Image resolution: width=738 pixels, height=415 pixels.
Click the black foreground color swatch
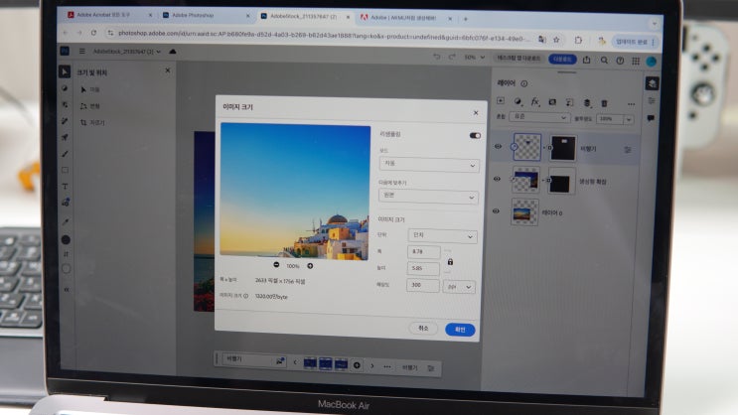(66, 240)
